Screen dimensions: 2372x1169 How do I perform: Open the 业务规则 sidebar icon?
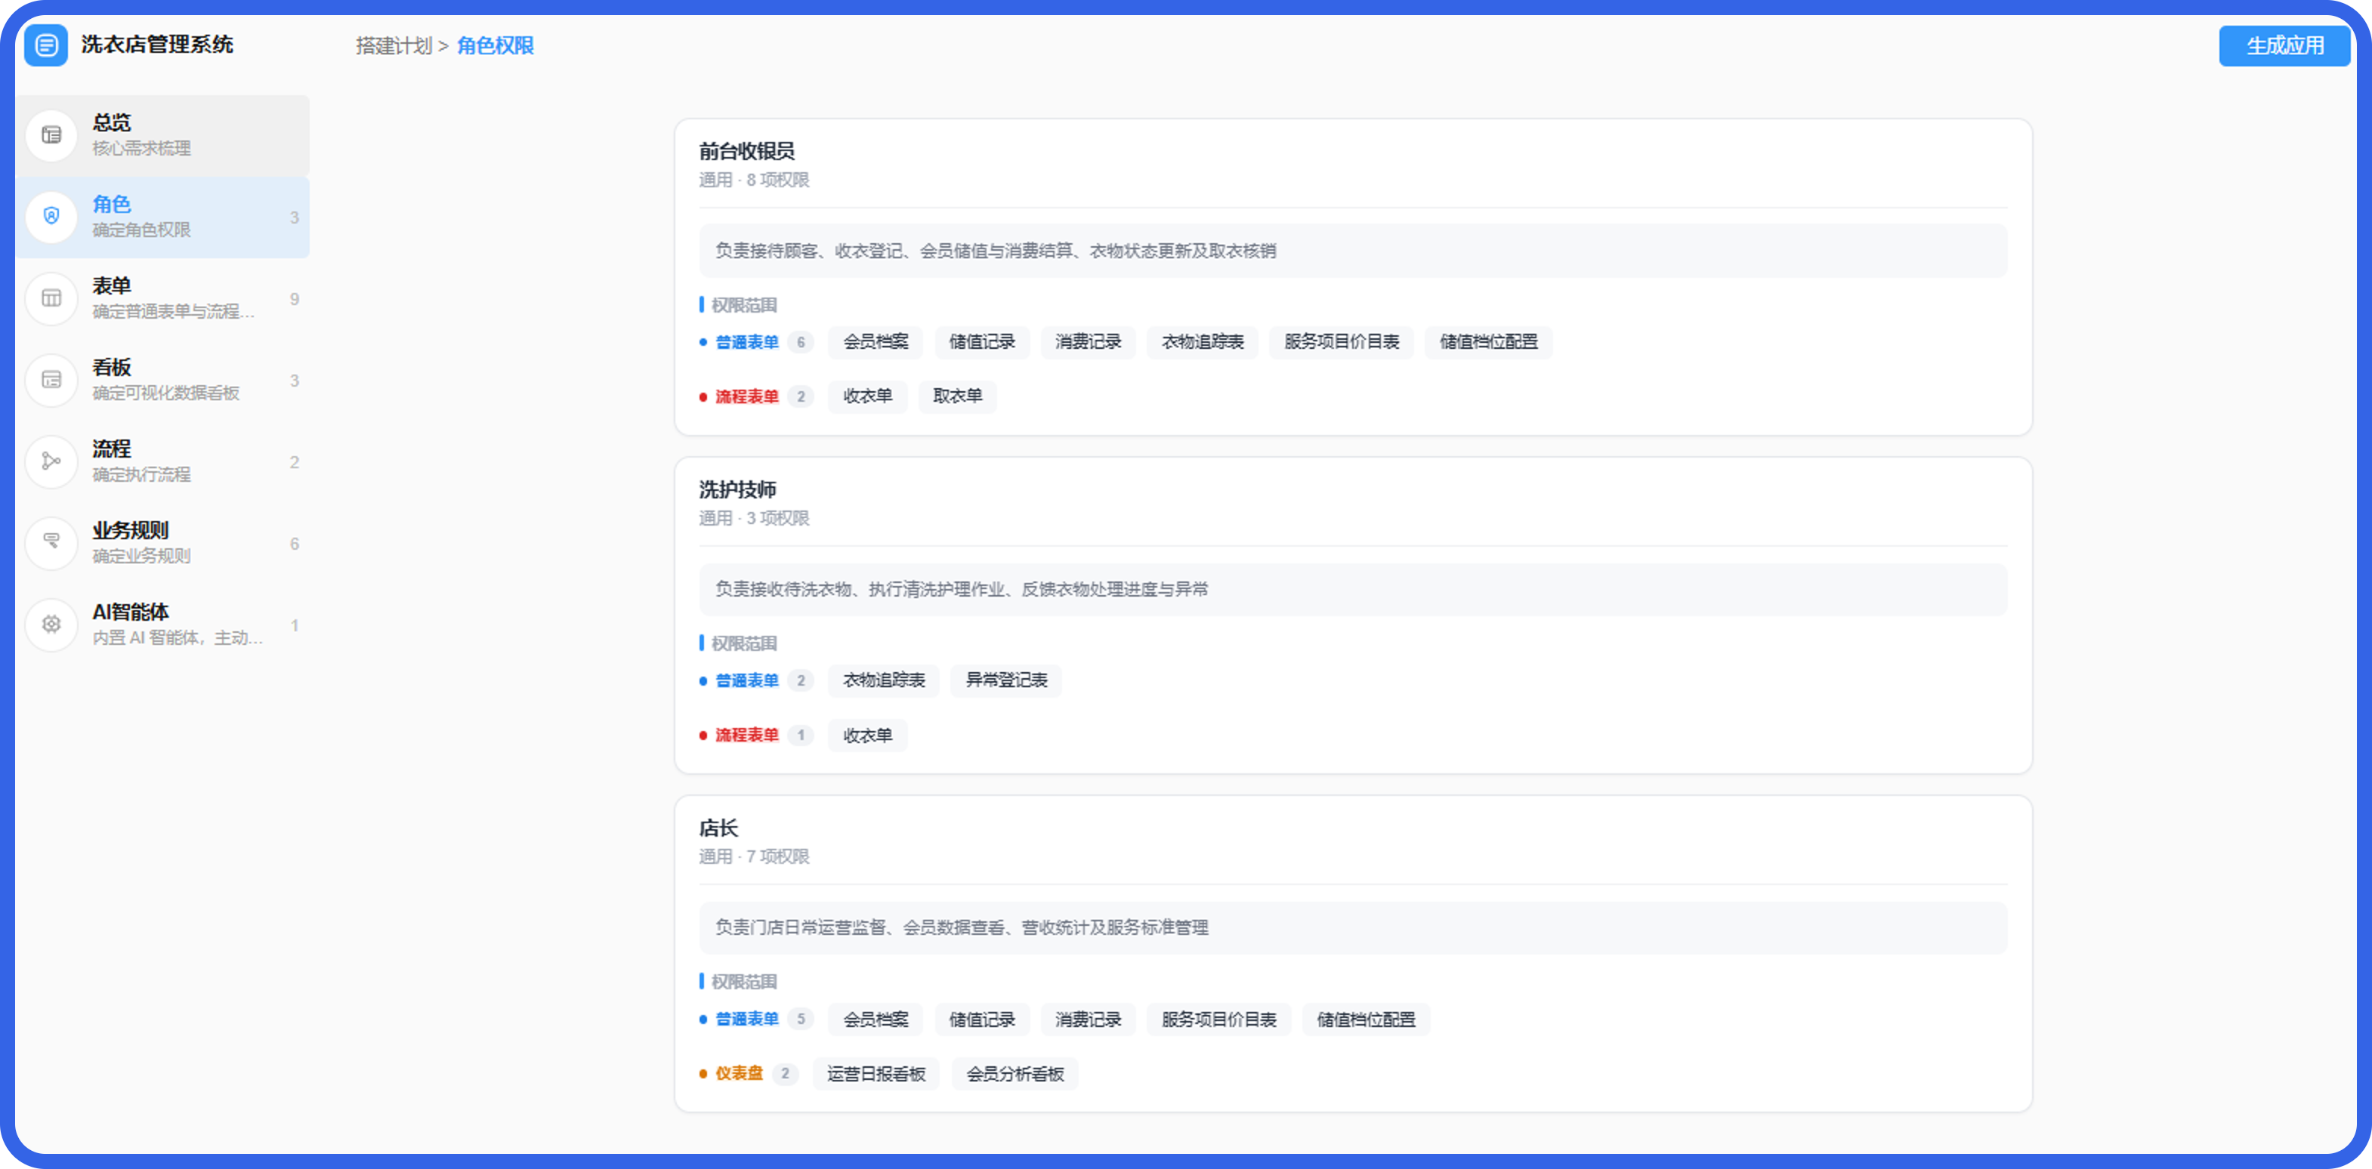tap(51, 543)
